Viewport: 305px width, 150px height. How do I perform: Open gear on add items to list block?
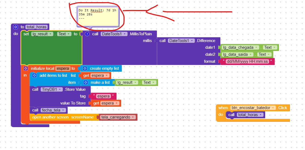35,75
